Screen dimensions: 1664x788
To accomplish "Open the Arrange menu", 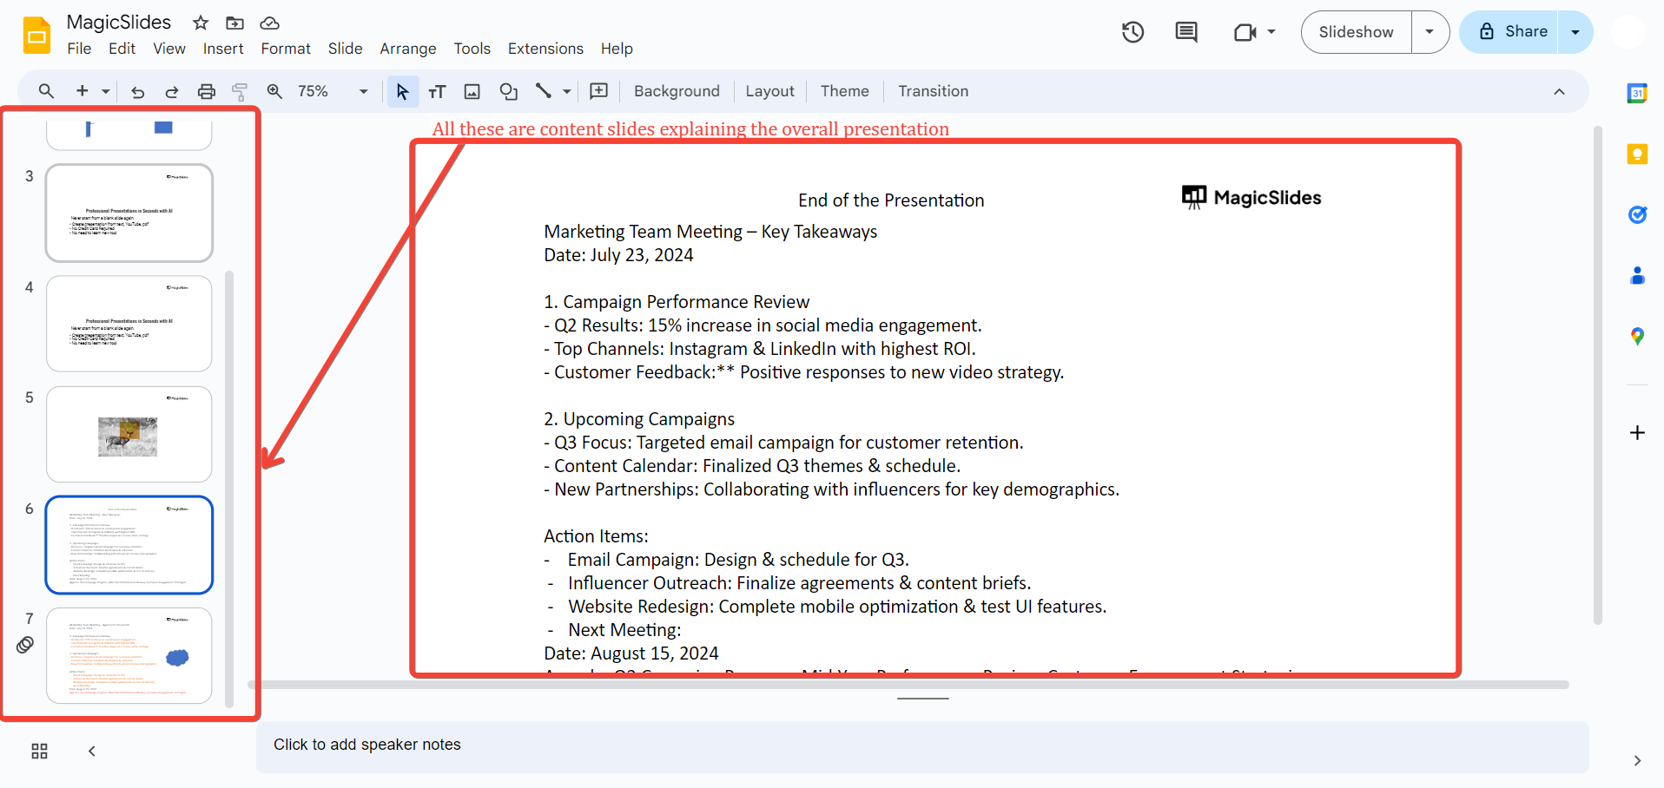I will pyautogui.click(x=407, y=49).
